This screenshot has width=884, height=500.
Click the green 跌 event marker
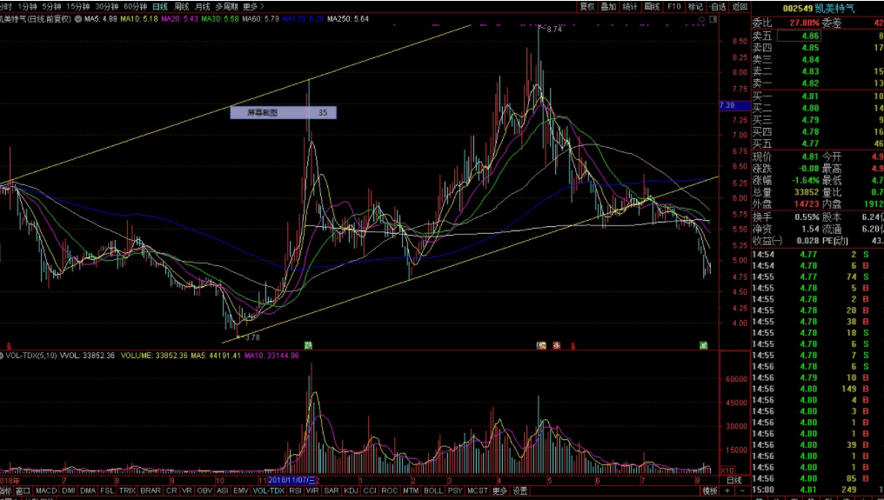coord(308,345)
